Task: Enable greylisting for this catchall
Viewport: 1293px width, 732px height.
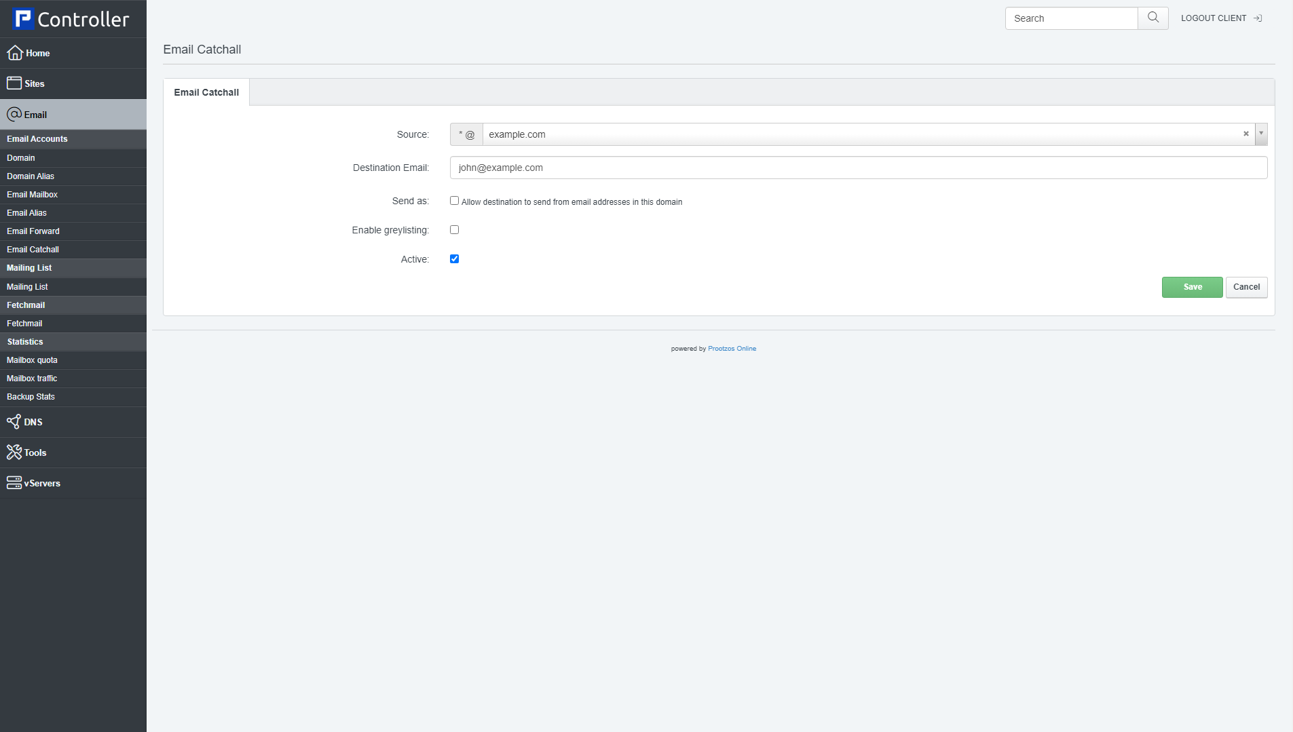Action: (x=454, y=229)
